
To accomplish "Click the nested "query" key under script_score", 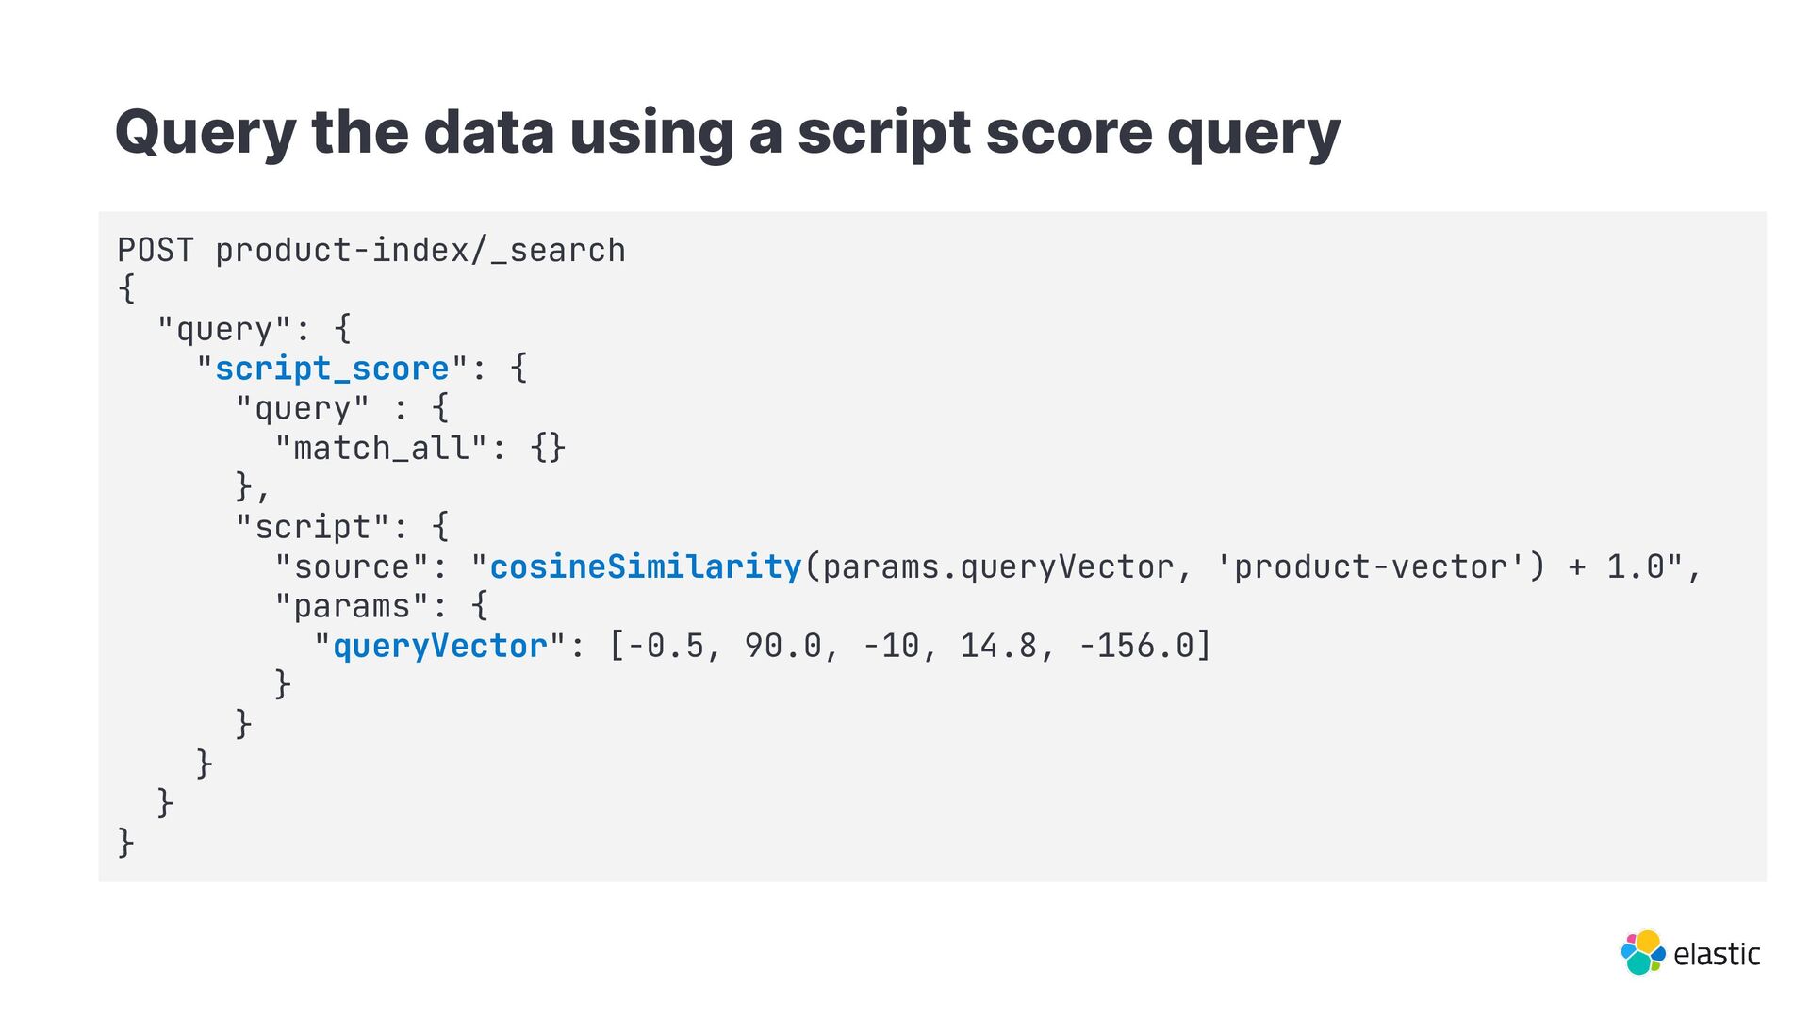I will coord(304,408).
